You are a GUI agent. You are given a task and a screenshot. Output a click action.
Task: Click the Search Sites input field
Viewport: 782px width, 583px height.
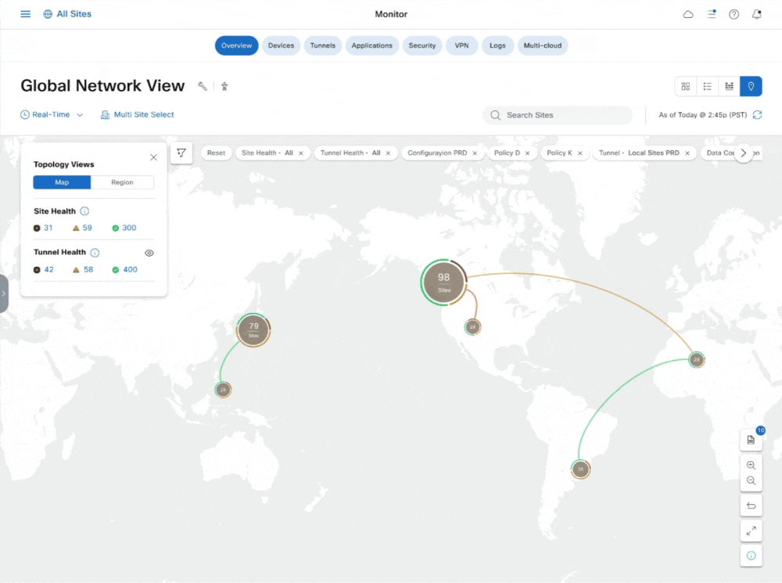tap(558, 115)
